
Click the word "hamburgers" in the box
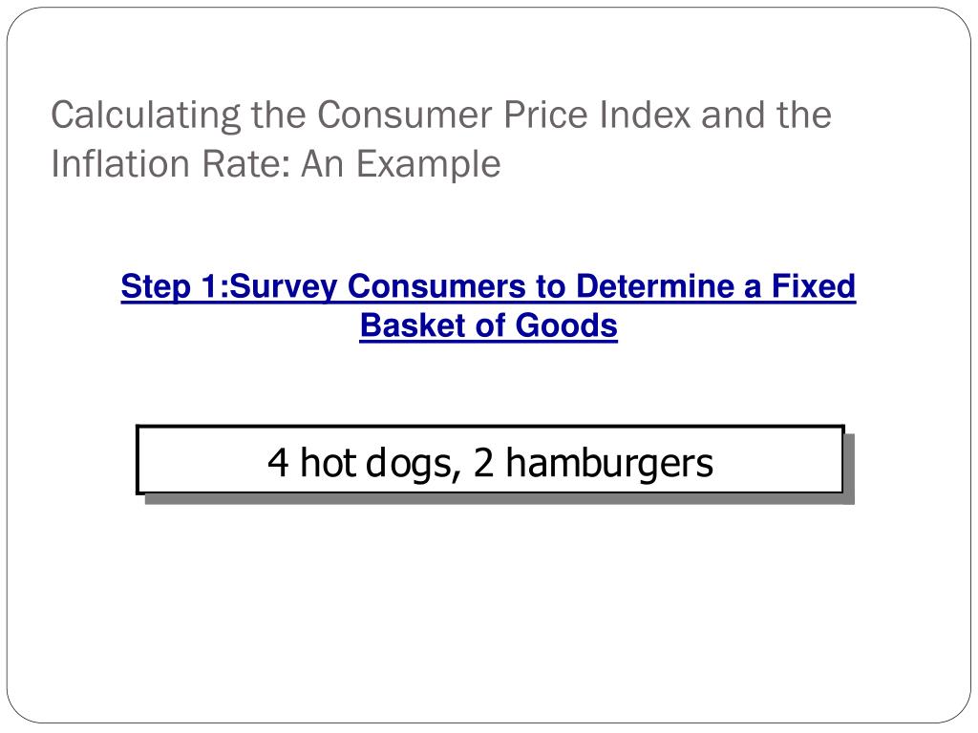click(608, 463)
